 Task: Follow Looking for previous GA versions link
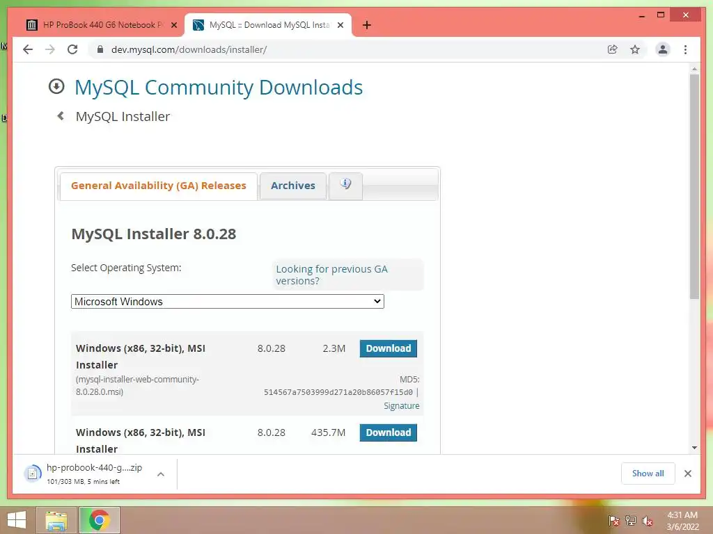pyautogui.click(x=331, y=275)
